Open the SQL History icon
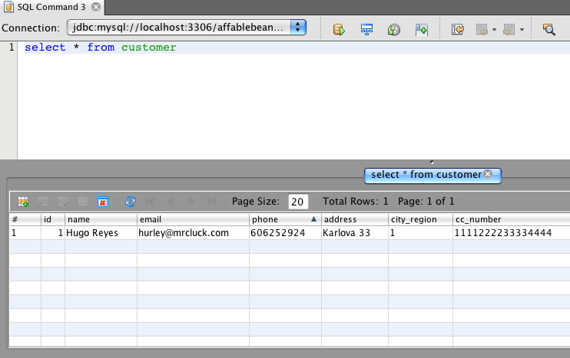 (393, 29)
